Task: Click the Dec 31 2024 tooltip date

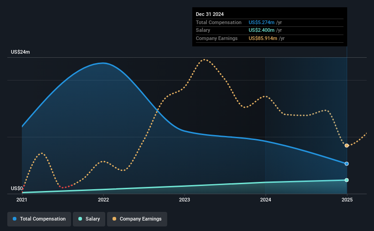Action: pyautogui.click(x=210, y=14)
